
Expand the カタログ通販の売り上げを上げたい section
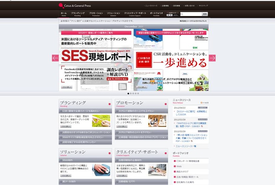click(141, 111)
